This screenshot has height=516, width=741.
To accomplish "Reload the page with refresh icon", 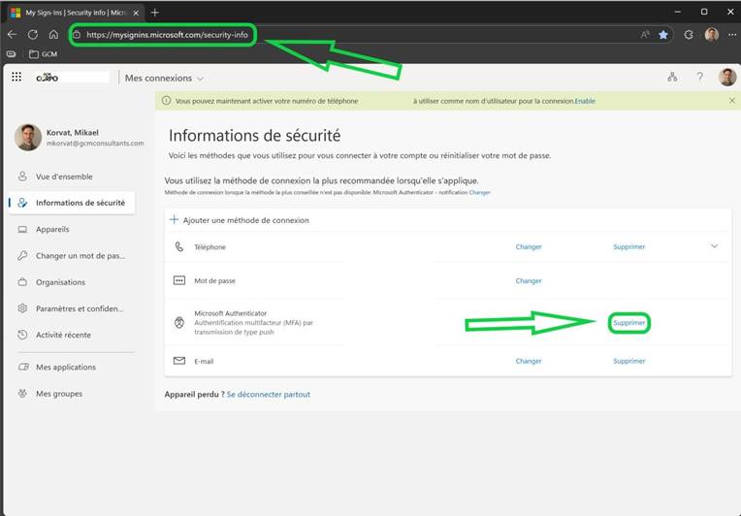I will [x=33, y=35].
